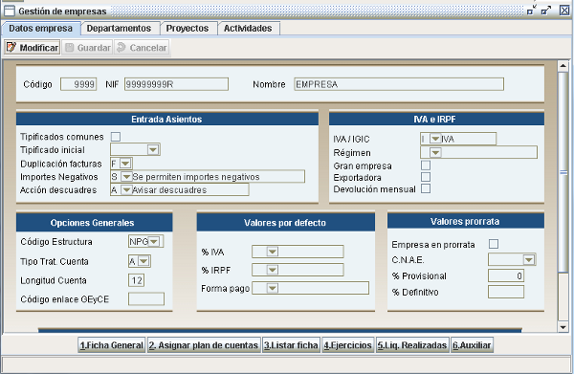Open the Departamentos tab
This screenshot has height=374, width=574.
(119, 28)
